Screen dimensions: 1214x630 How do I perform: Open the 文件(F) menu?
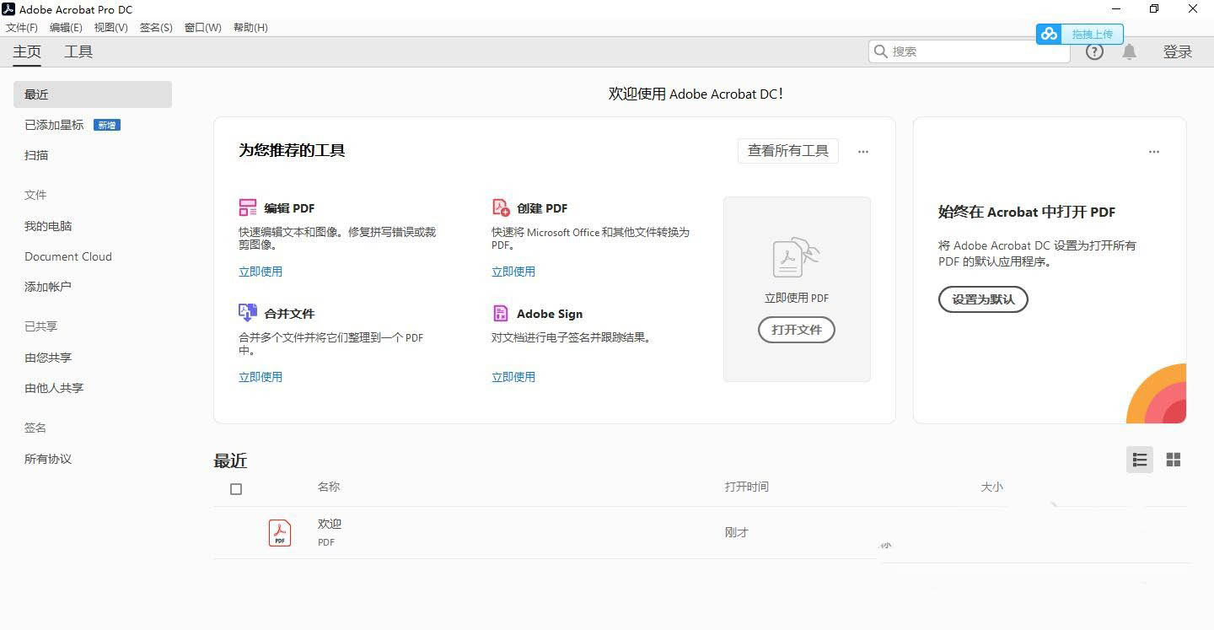click(22, 27)
